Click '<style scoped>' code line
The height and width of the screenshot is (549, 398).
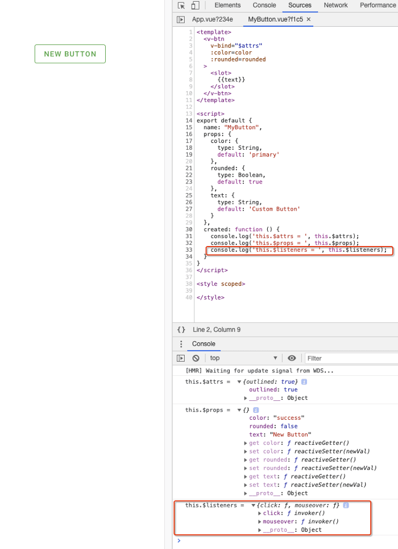point(221,284)
